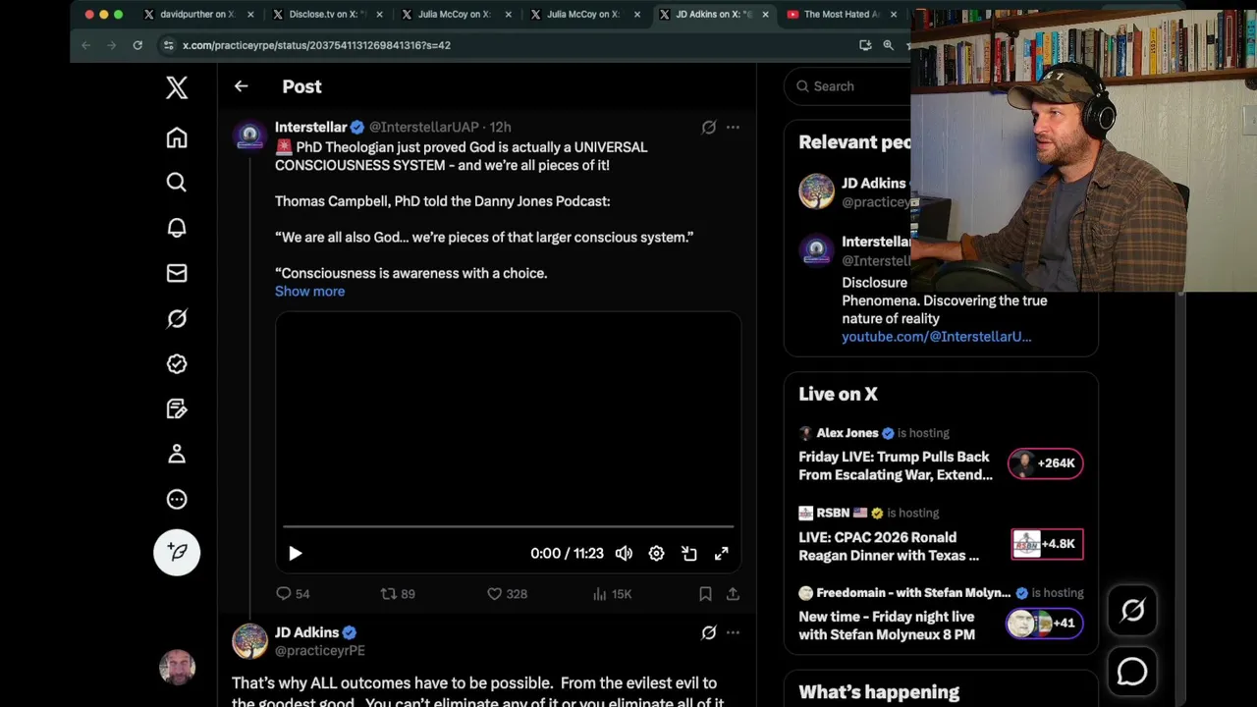The image size is (1257, 707).
Task: Switch to first Julia McCoy tab
Action: [454, 15]
